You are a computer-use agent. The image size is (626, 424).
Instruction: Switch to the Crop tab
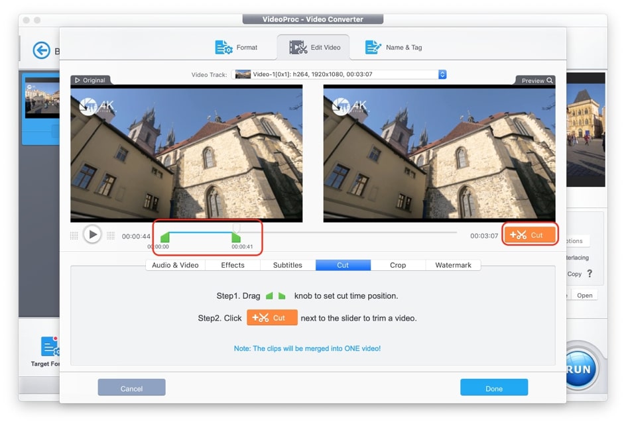coord(398,265)
